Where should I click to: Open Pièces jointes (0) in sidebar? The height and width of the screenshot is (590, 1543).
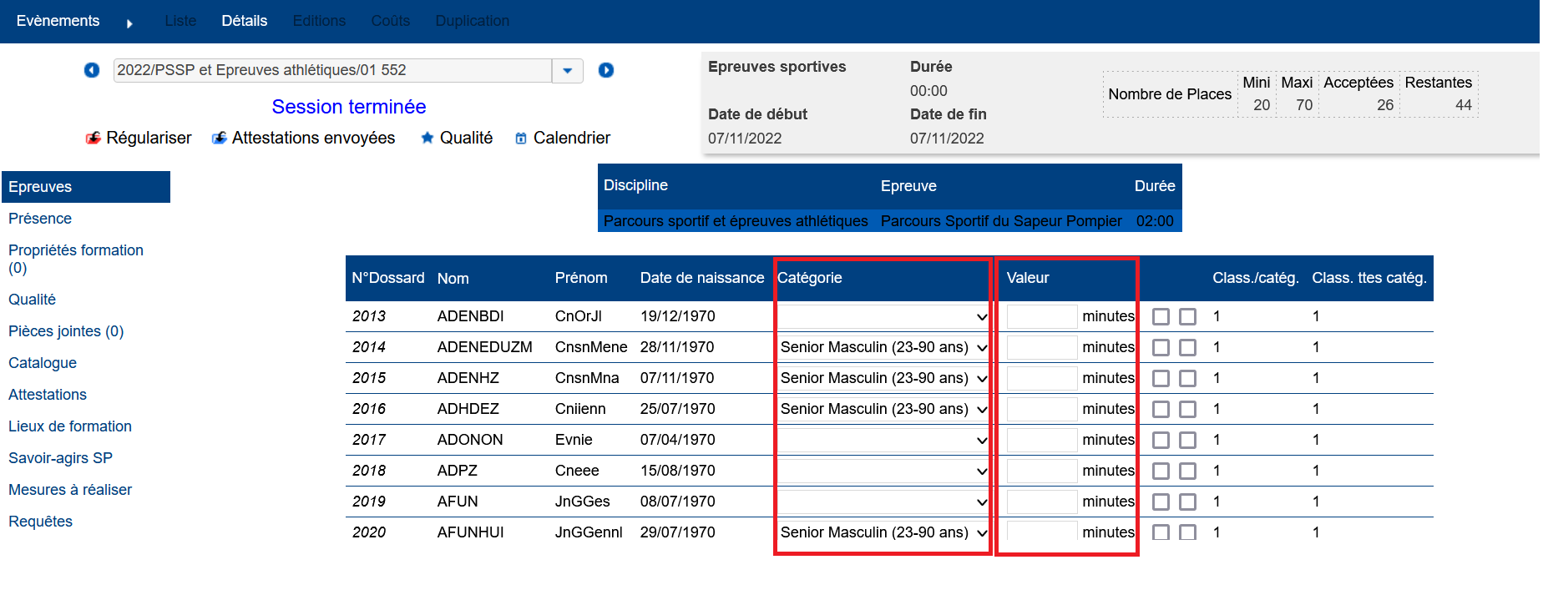coord(66,331)
